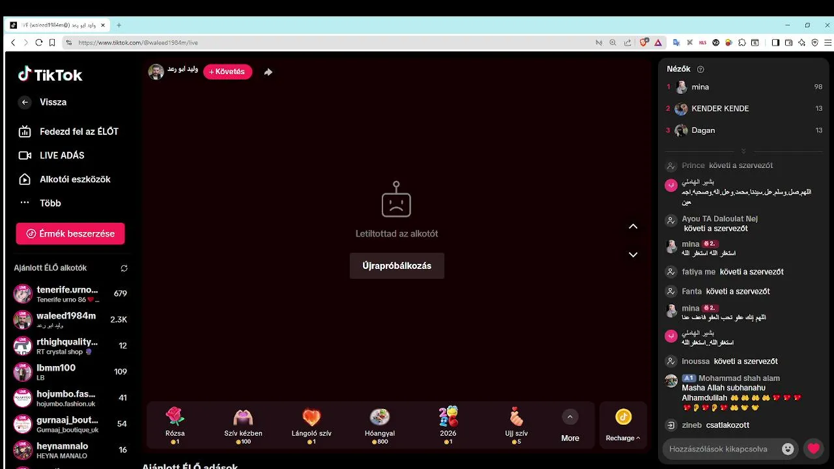The image size is (834, 469).
Task: Open Brave Wallet
Action: 788,42
